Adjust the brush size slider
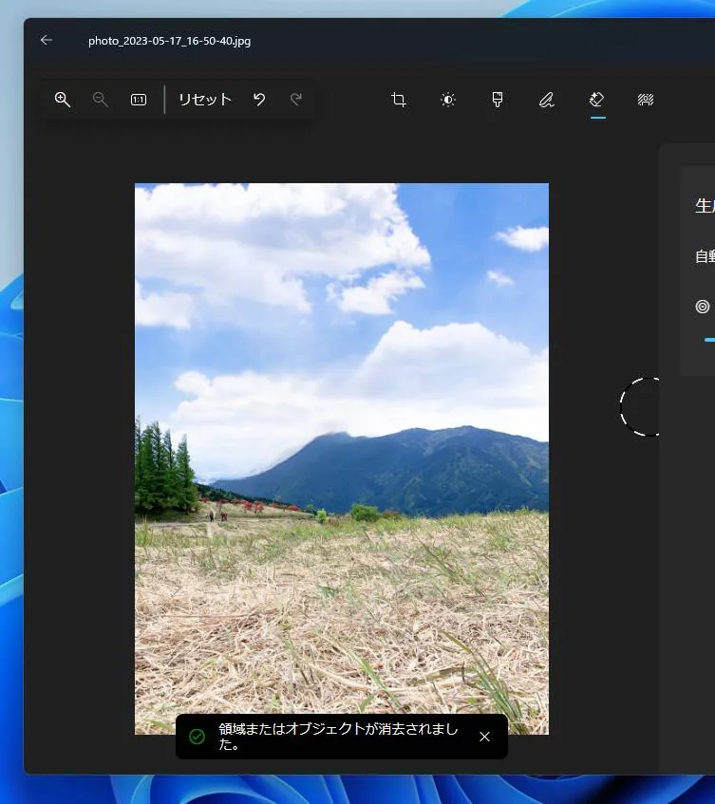This screenshot has height=804, width=715. [710, 340]
